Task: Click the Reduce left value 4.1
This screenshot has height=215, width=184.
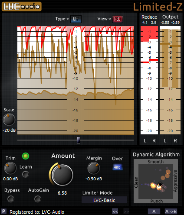Action: [x=145, y=23]
